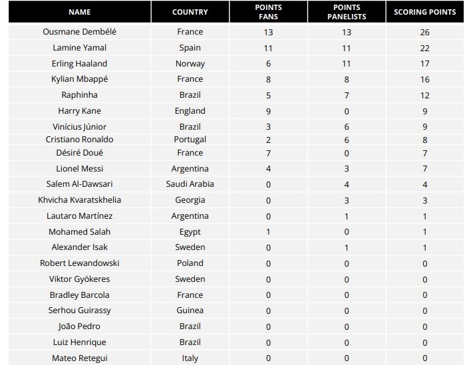Click the NAME column header
This screenshot has width=465, height=365.
tap(79, 12)
